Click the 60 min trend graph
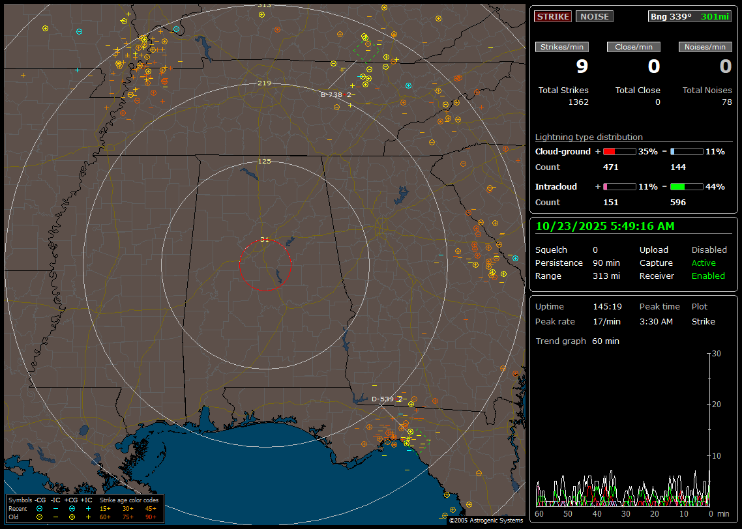The width and height of the screenshot is (742, 529). (623, 430)
